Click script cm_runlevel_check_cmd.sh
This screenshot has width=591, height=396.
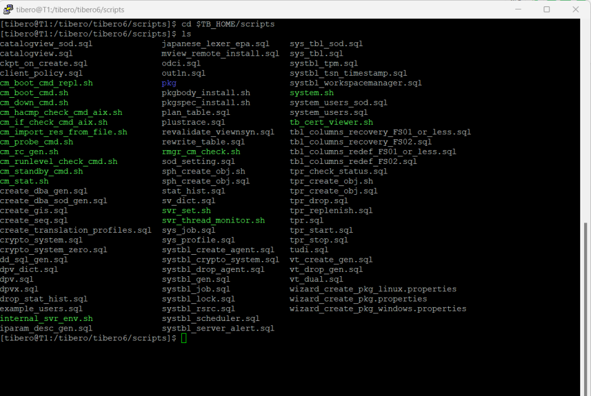tap(59, 161)
